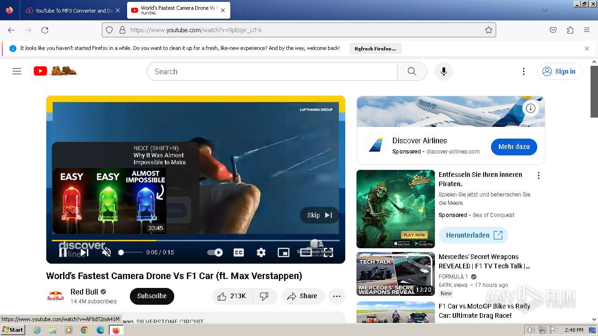Unmute the video with the speaker icon
This screenshot has width=598, height=336.
(x=107, y=252)
